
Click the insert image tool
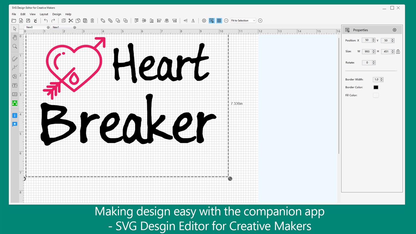[15, 94]
